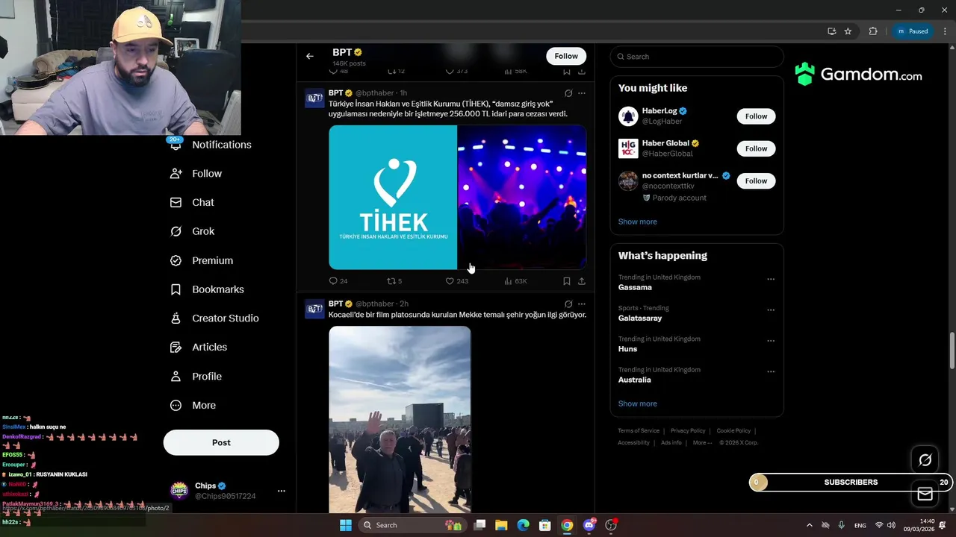This screenshot has width=956, height=537.
Task: Open the Australia trend
Action: tap(635, 380)
